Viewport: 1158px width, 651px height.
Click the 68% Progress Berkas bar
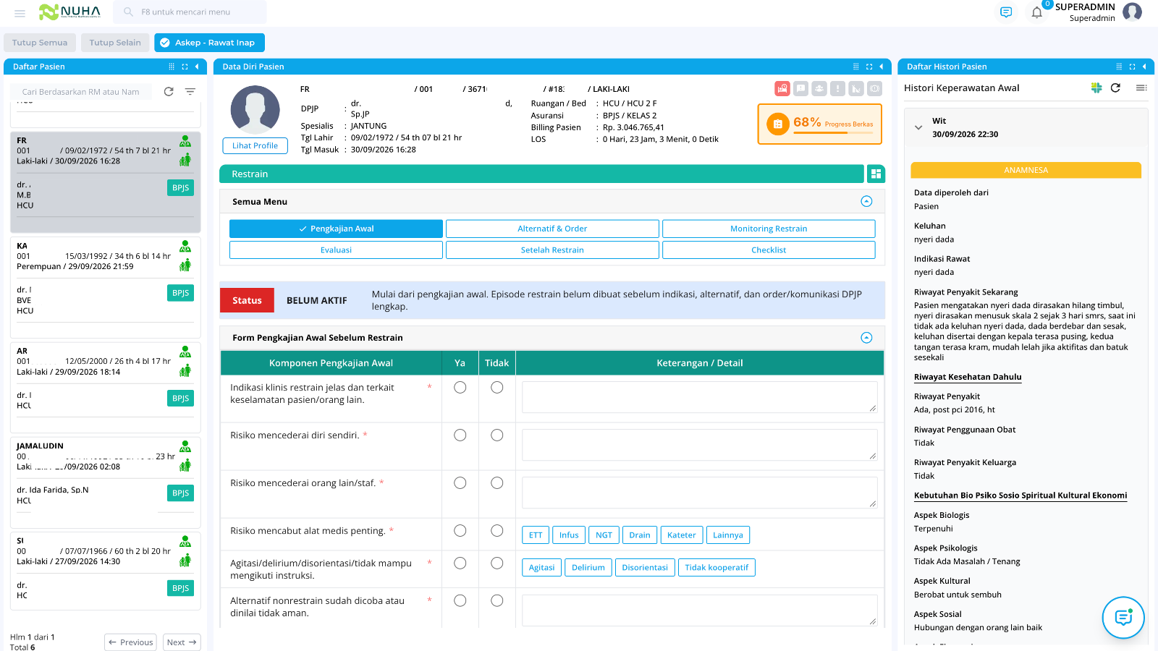click(x=819, y=124)
